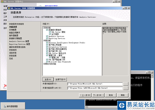The width and height of the screenshot is (155, 110).
Task: Maximize the SQL Server 2008 安装程序 window
Action: pos(126,8)
